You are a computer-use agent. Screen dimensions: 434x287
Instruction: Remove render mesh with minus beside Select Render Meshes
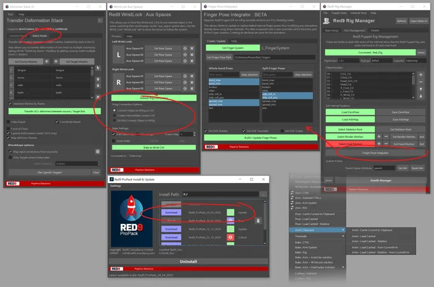click(386, 136)
